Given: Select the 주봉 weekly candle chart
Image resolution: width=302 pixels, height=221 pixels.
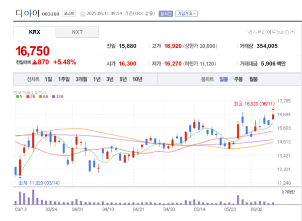Looking at the screenshot, I should point(239,79).
